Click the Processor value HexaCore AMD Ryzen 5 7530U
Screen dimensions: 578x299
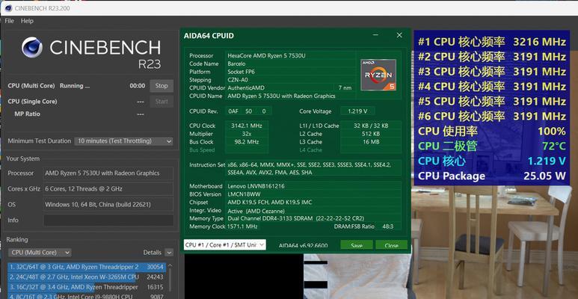266,55
